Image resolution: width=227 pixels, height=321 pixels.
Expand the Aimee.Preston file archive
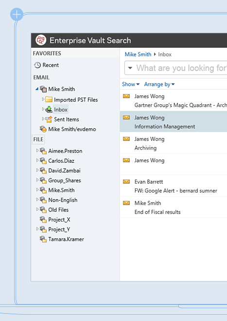(x=37, y=151)
